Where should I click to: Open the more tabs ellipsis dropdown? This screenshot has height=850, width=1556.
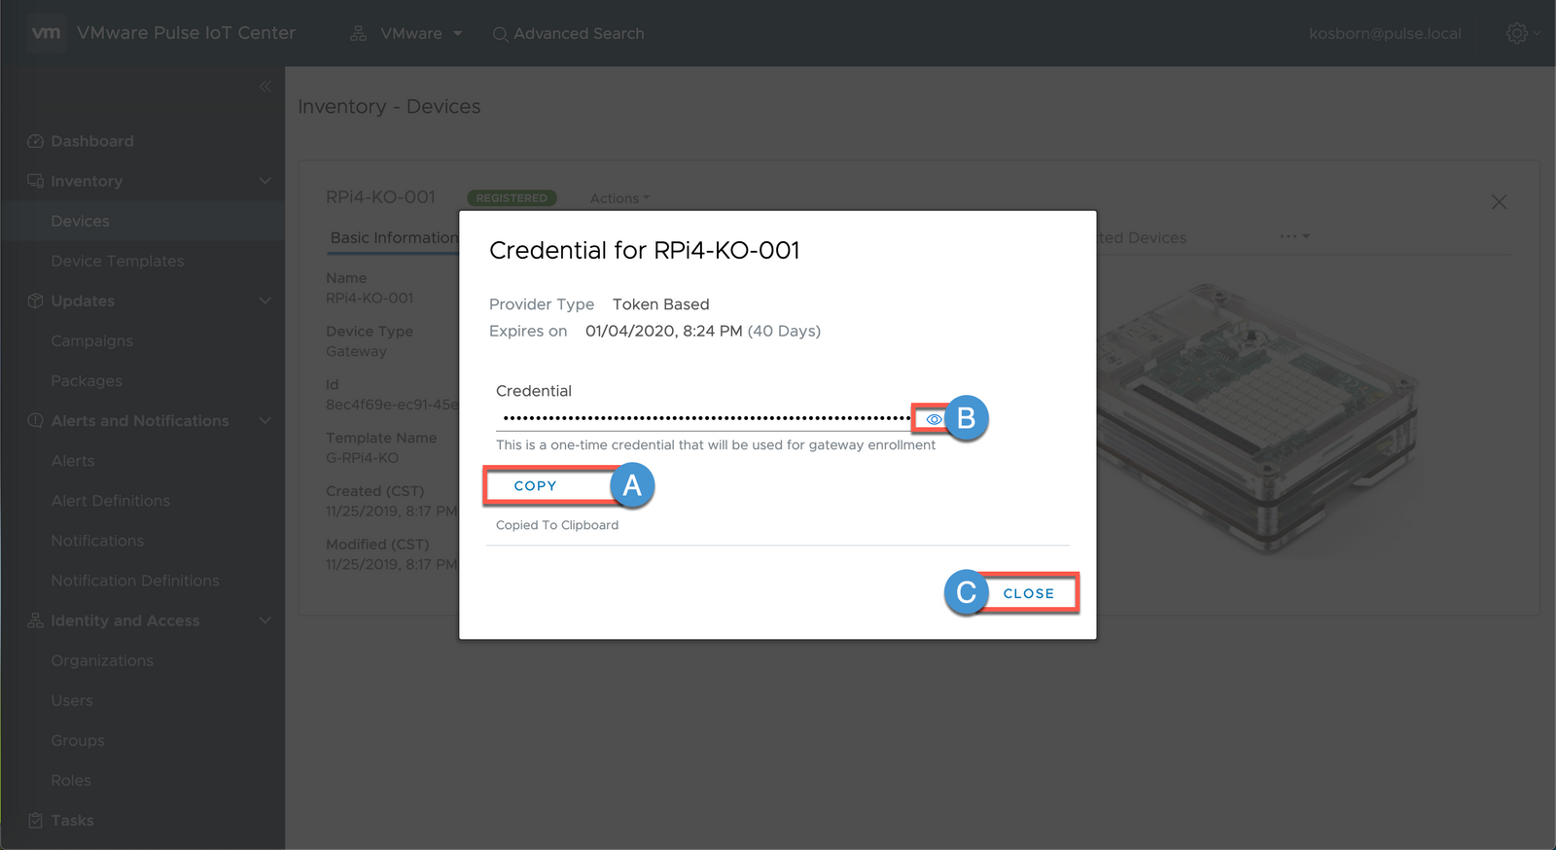coord(1295,236)
